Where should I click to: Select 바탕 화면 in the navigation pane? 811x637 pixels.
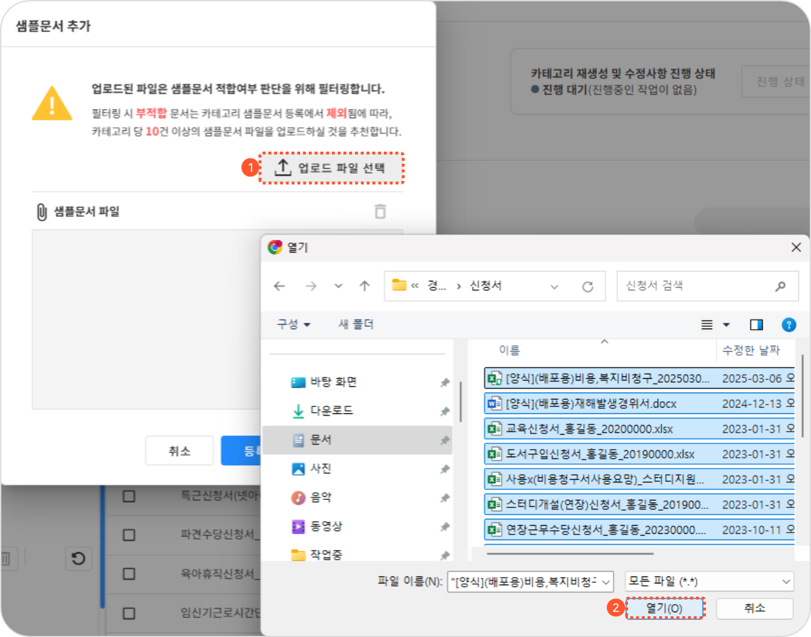pyautogui.click(x=333, y=382)
